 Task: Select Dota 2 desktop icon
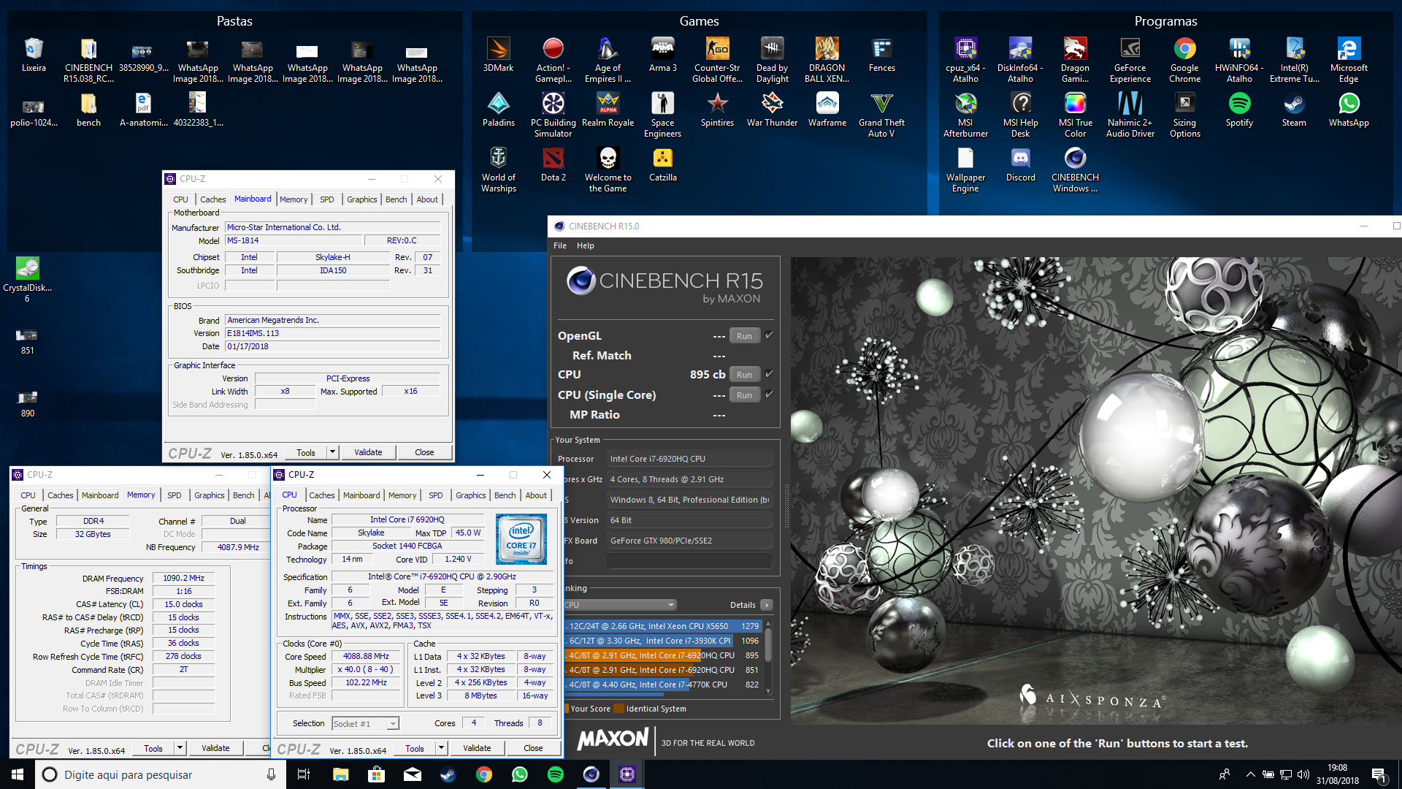[553, 164]
